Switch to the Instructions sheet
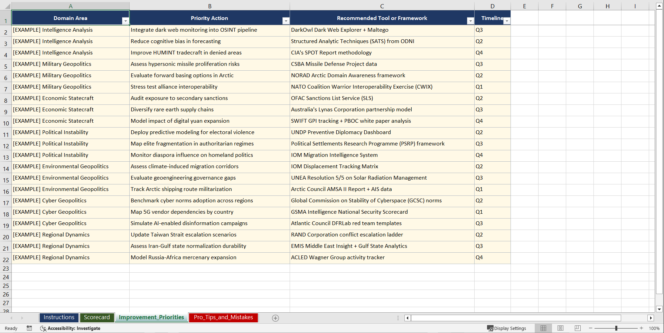 pos(59,317)
